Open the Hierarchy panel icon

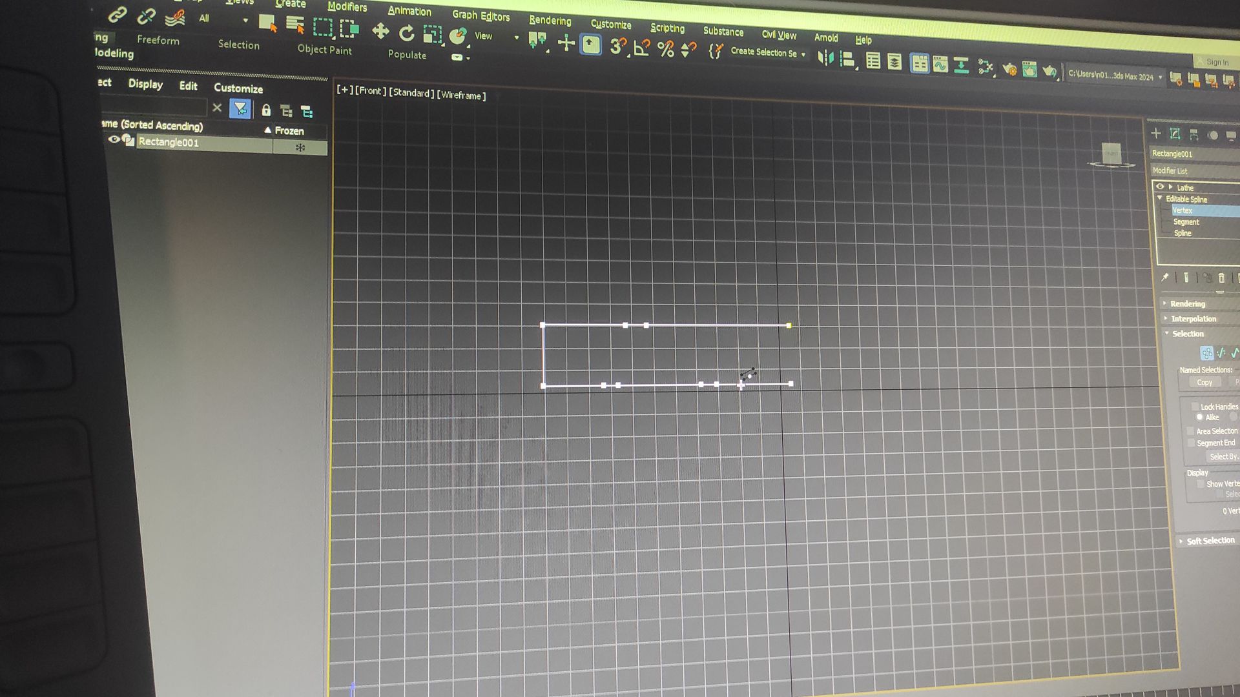(x=1193, y=134)
